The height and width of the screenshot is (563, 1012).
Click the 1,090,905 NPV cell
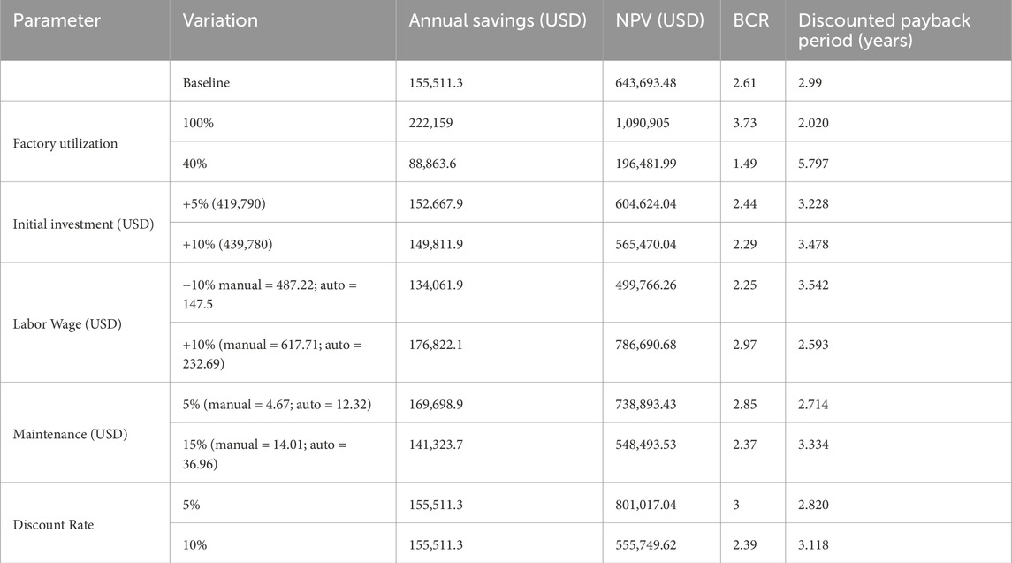pyautogui.click(x=643, y=123)
